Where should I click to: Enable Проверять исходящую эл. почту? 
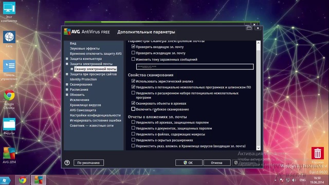pos(133,52)
